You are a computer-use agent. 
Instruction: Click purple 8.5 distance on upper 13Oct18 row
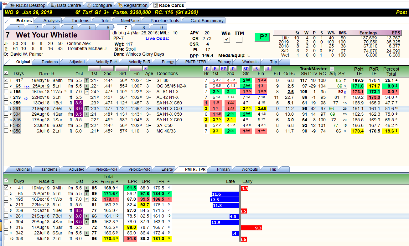(x=79, y=103)
